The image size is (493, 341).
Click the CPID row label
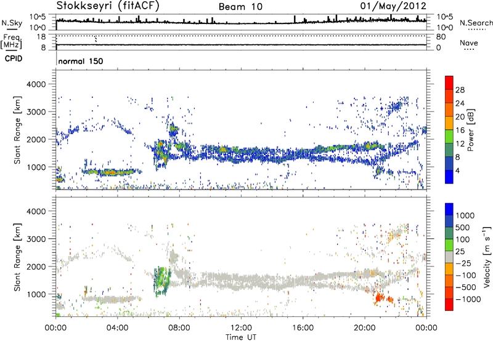(x=14, y=58)
